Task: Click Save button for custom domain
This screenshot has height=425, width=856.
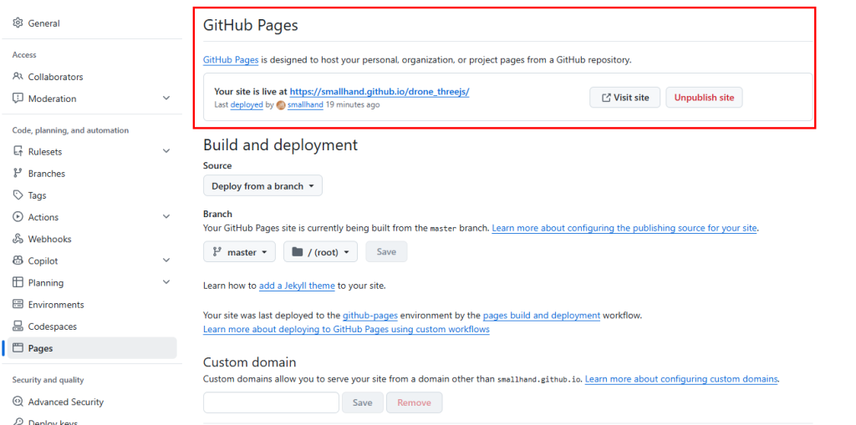Action: (363, 402)
